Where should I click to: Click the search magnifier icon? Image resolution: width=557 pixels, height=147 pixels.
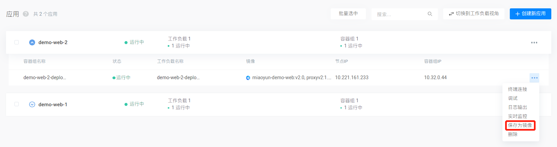(430, 14)
